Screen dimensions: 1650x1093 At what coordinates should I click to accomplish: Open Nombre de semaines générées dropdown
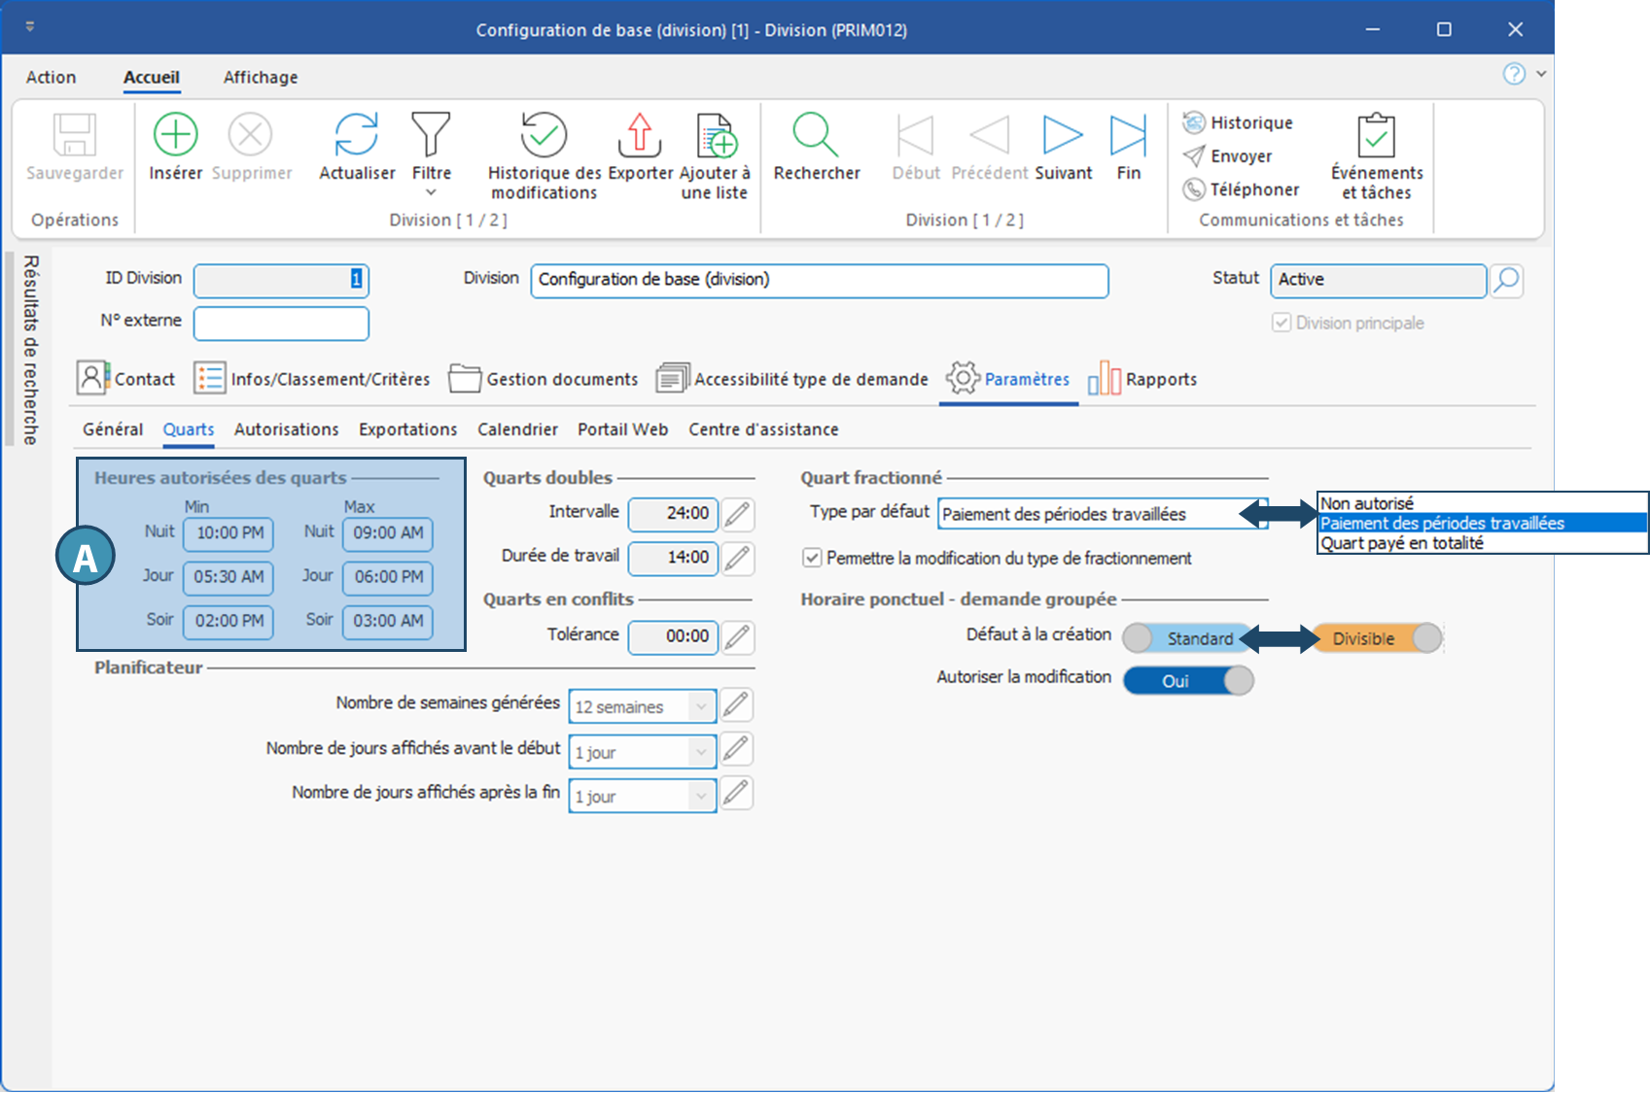click(x=700, y=706)
